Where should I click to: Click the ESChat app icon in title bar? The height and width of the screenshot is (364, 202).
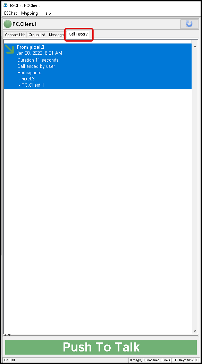6,5
